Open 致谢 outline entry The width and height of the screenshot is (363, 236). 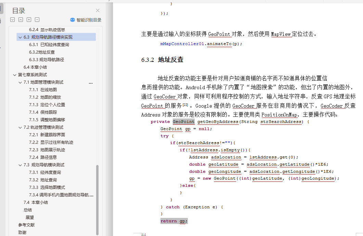point(22,233)
